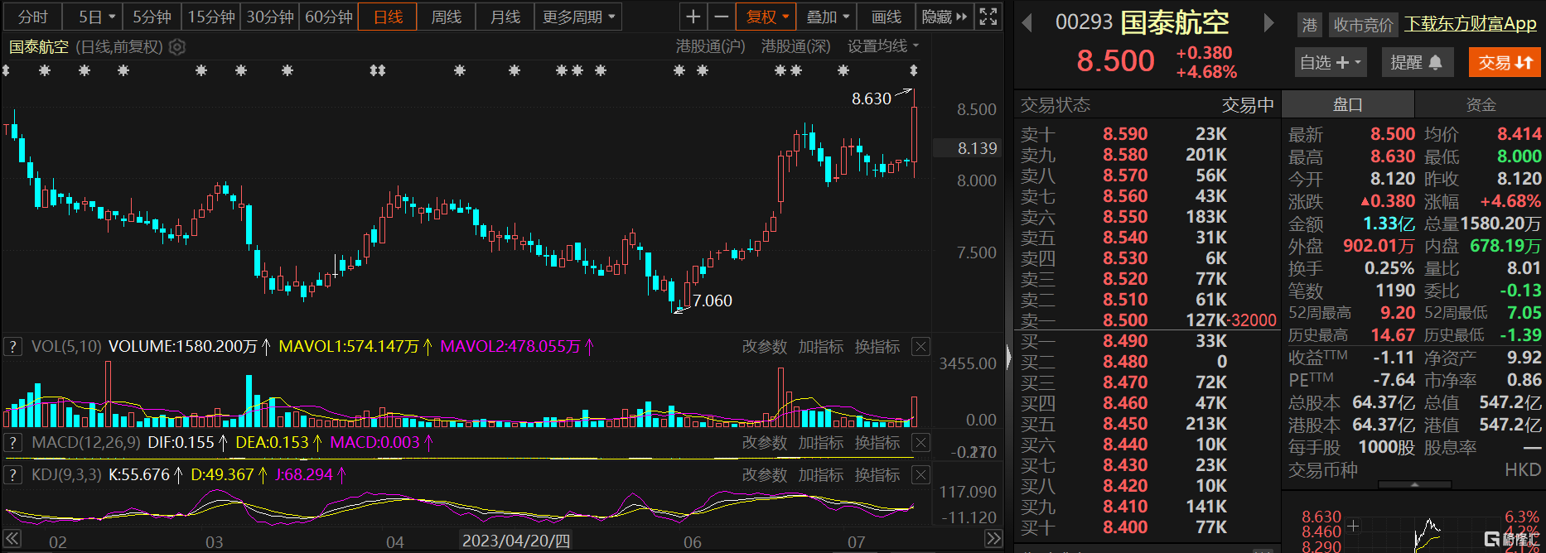This screenshot has width=1546, height=553.
Task: Click the 卖一 price 8.500 row
Action: pos(1148,320)
